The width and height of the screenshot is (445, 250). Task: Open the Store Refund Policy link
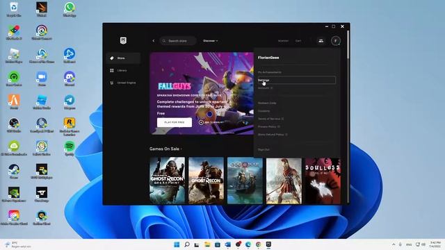pyautogui.click(x=273, y=135)
